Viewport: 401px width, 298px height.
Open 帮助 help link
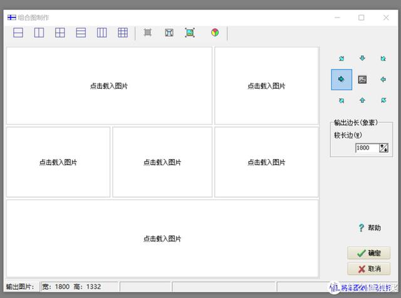(x=370, y=228)
